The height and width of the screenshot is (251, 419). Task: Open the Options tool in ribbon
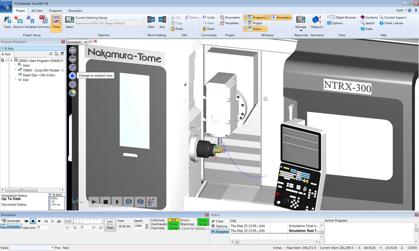coord(335,23)
